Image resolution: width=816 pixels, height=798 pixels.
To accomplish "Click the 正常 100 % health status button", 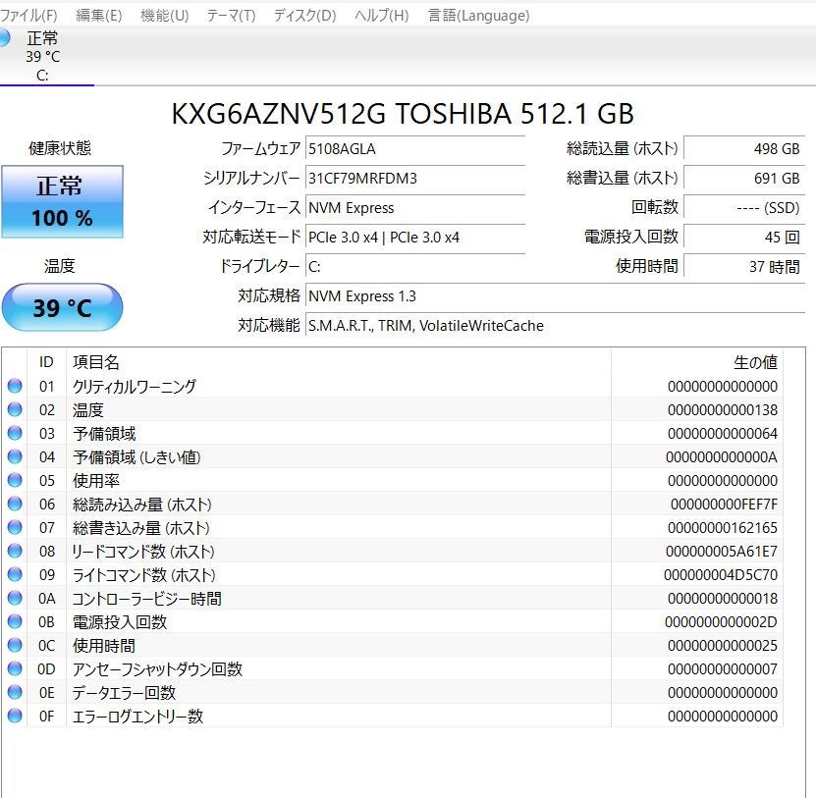I will (x=63, y=202).
